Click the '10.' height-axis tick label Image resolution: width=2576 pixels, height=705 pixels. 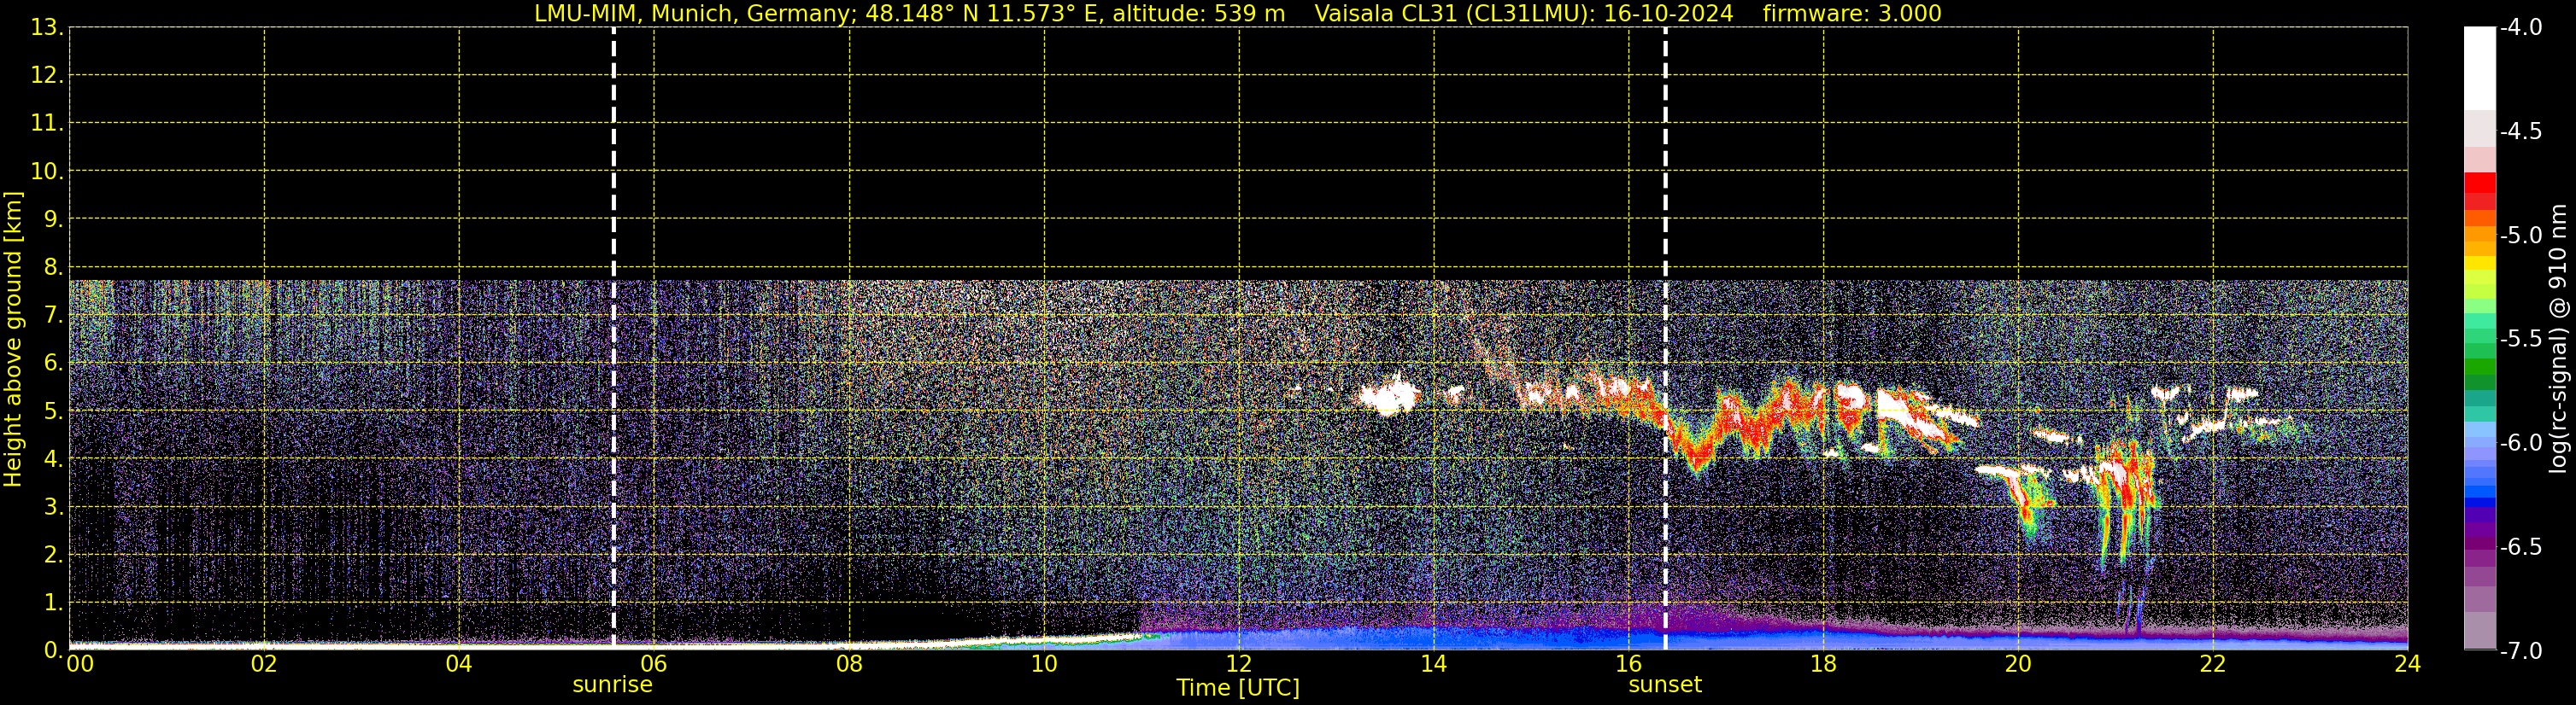47,172
